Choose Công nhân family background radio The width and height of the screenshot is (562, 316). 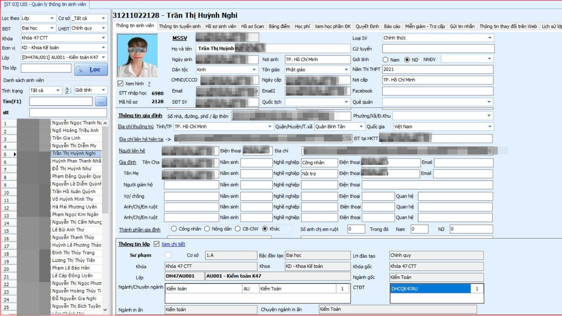(x=174, y=229)
